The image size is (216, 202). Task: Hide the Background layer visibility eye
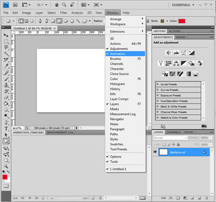pyautogui.click(x=155, y=152)
